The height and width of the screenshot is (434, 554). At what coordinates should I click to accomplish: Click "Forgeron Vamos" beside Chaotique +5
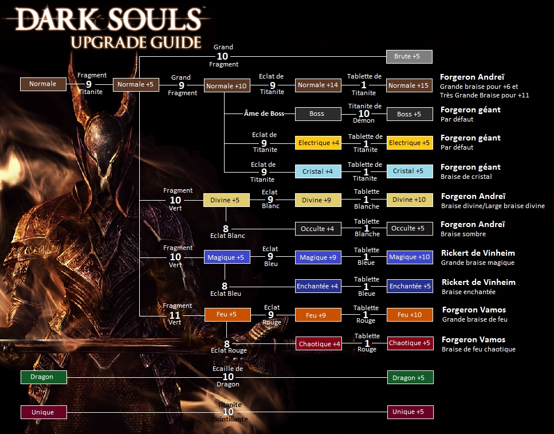point(473,339)
